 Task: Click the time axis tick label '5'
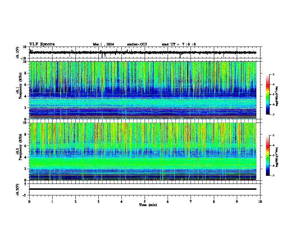tap(145, 202)
